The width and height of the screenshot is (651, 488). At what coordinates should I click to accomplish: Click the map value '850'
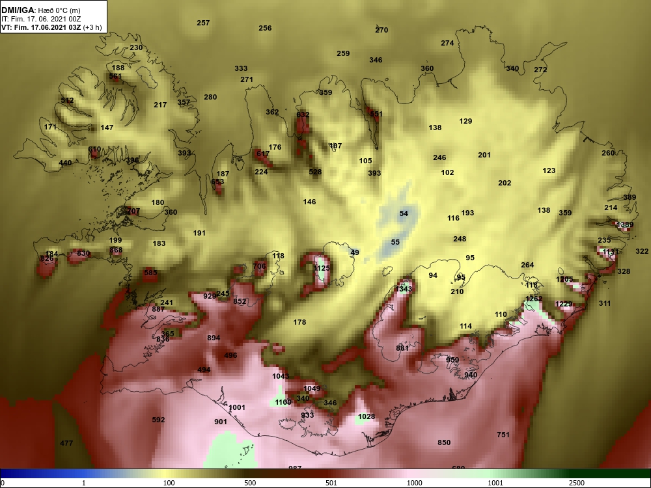point(444,442)
